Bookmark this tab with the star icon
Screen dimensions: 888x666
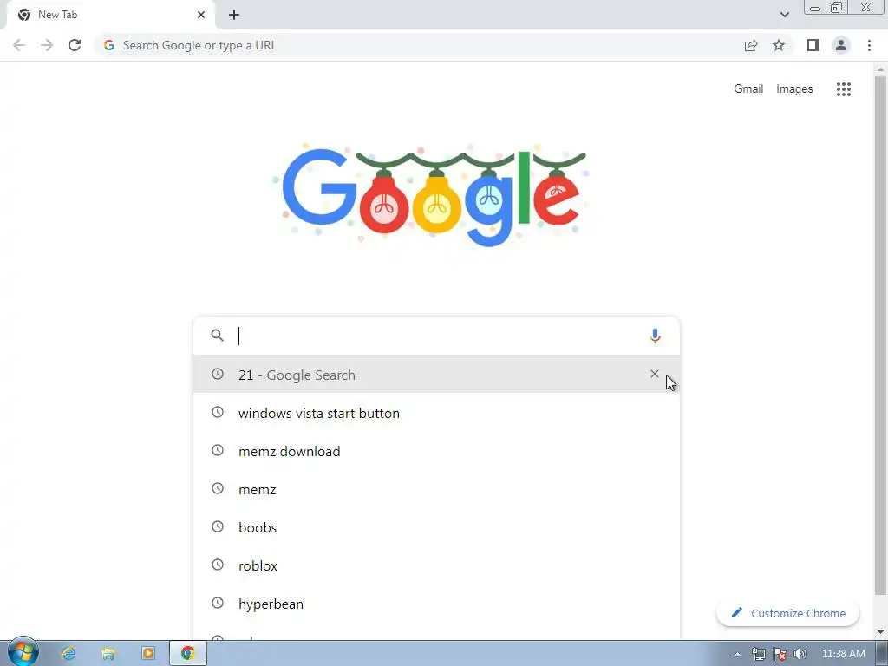coord(779,45)
